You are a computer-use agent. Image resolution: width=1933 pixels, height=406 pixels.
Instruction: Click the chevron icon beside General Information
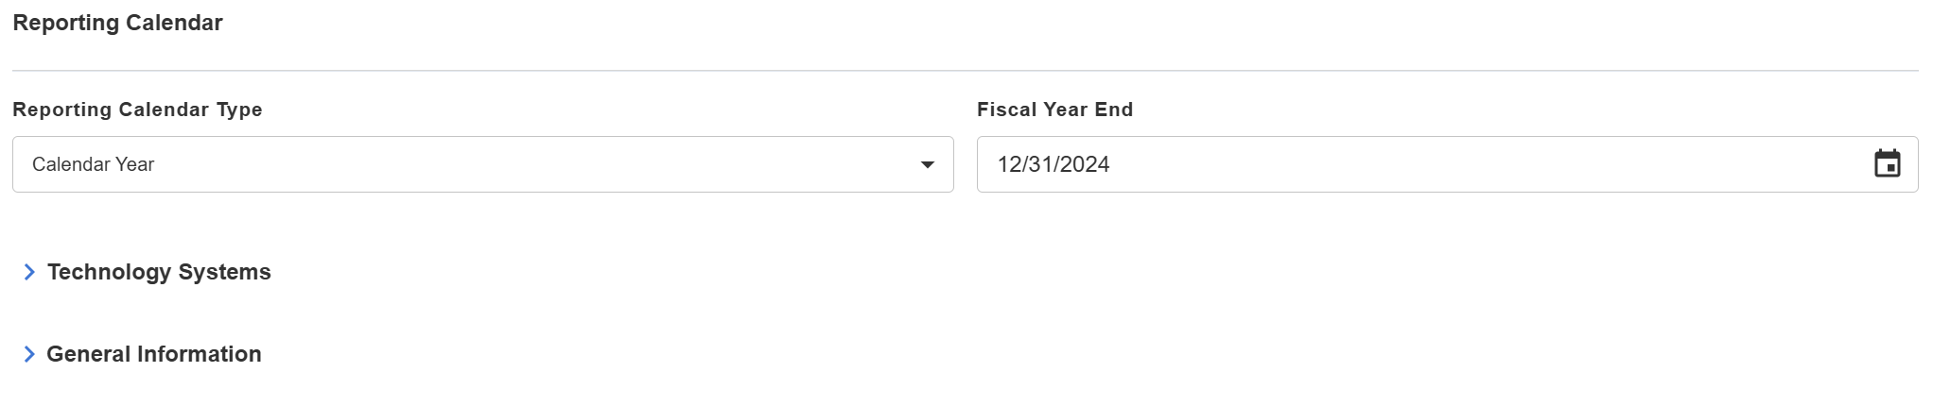[29, 354]
